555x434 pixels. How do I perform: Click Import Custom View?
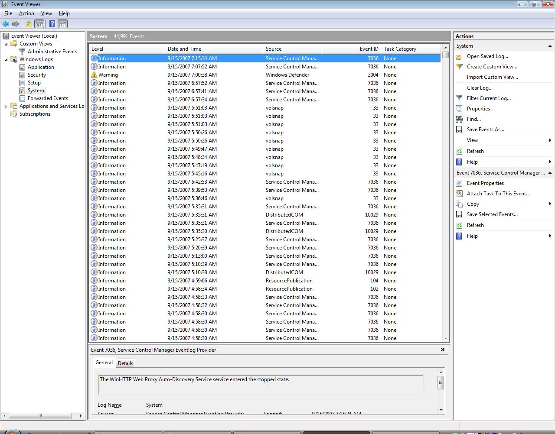(492, 77)
